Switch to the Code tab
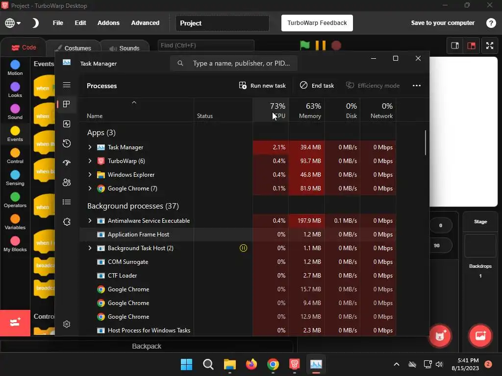The height and width of the screenshot is (376, 502). click(x=24, y=47)
